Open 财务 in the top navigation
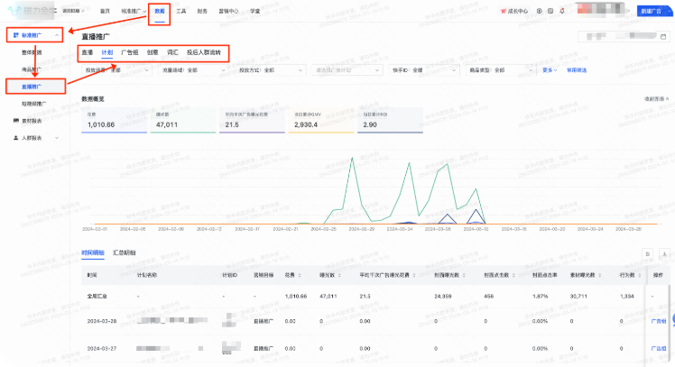This screenshot has height=367, width=675. click(x=201, y=11)
